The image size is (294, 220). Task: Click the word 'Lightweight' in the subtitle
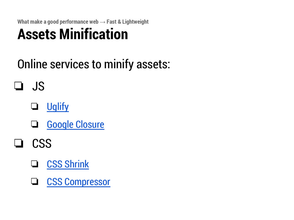(x=136, y=22)
